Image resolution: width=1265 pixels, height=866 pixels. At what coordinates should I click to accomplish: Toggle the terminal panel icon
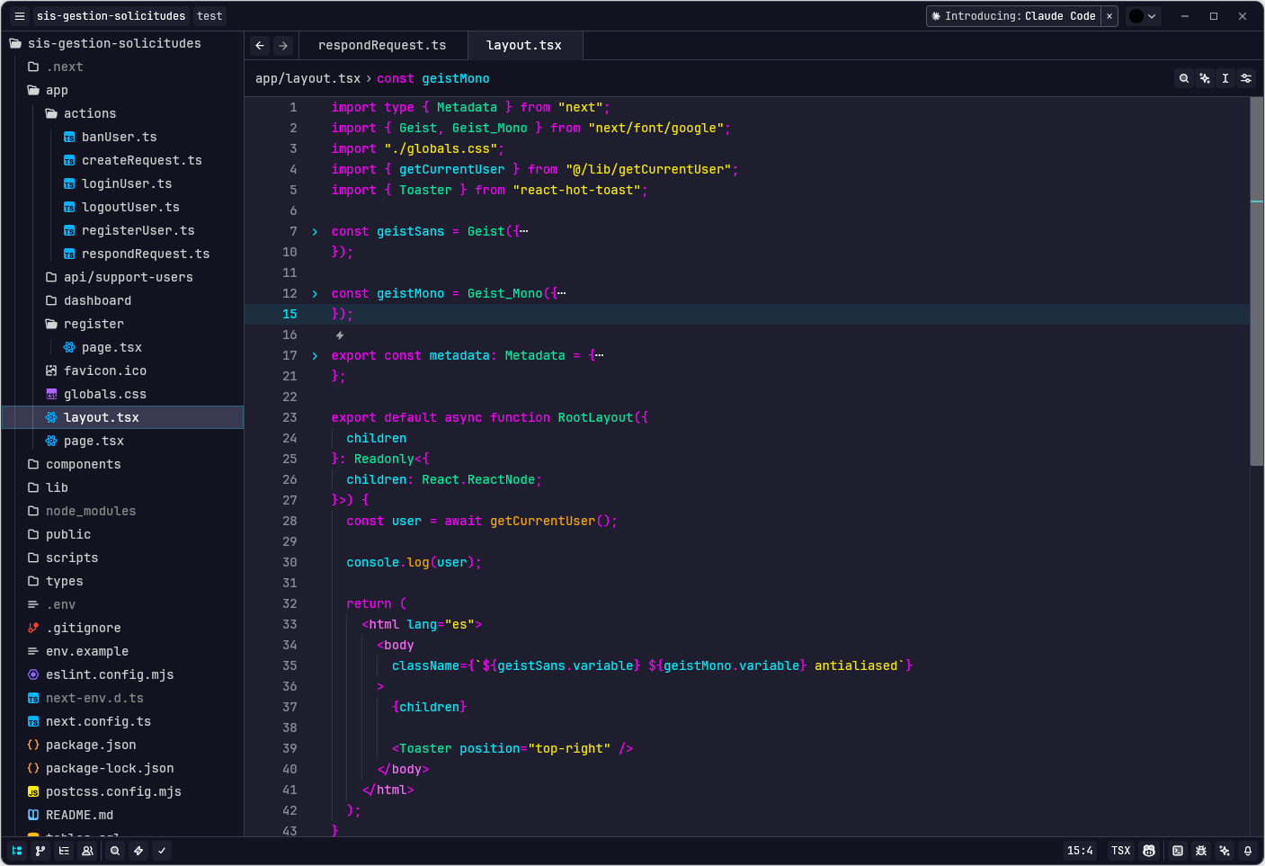click(1178, 851)
